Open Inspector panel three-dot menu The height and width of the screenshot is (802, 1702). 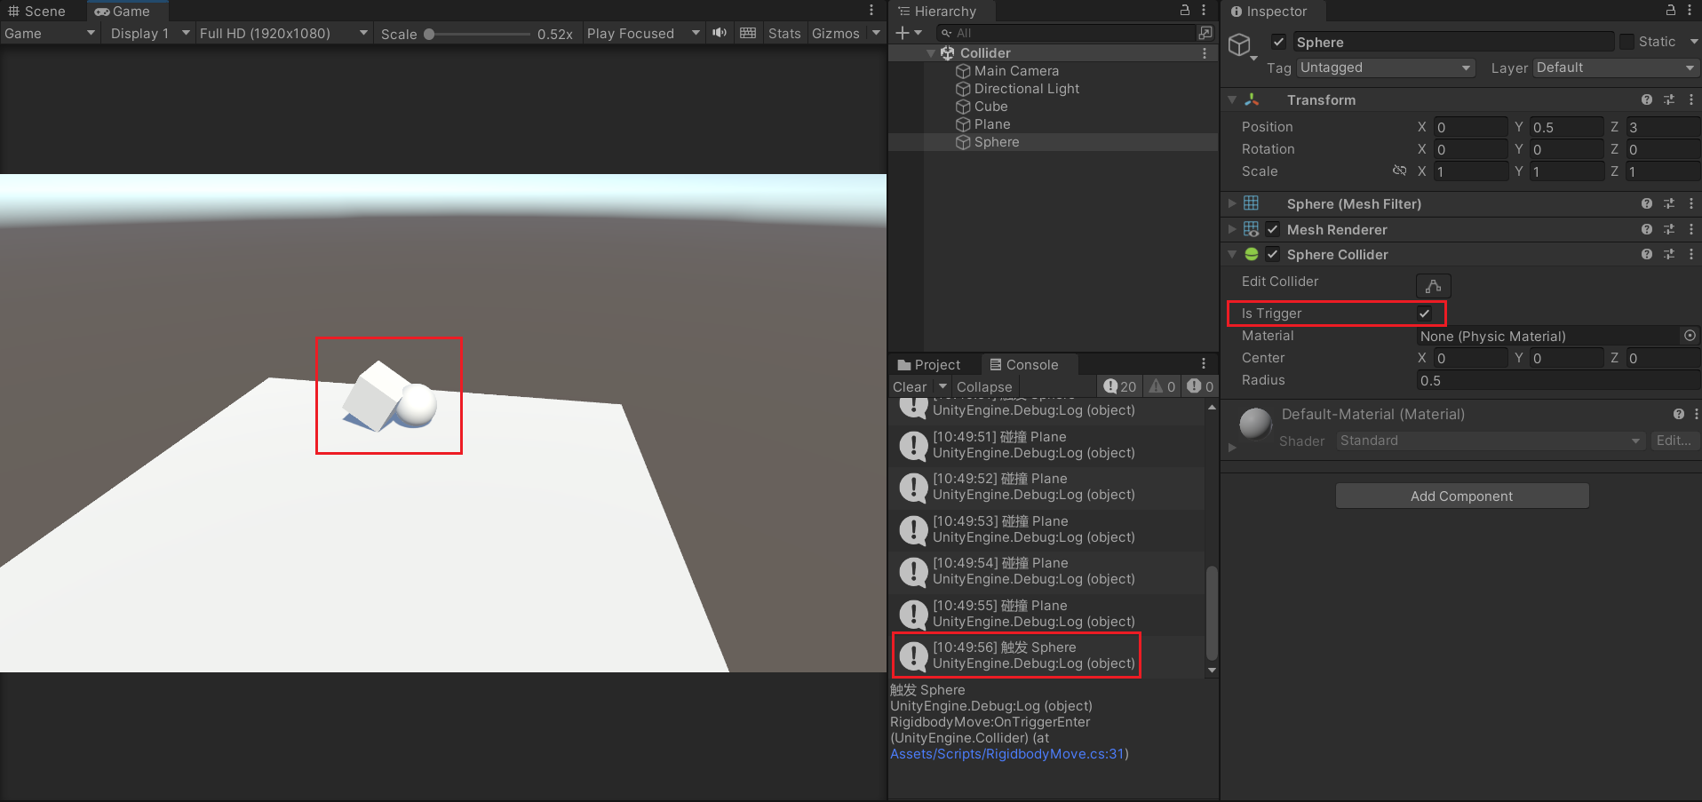(x=1690, y=11)
